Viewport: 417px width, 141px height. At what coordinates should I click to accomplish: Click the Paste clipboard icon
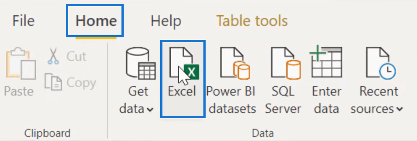[x=21, y=64]
